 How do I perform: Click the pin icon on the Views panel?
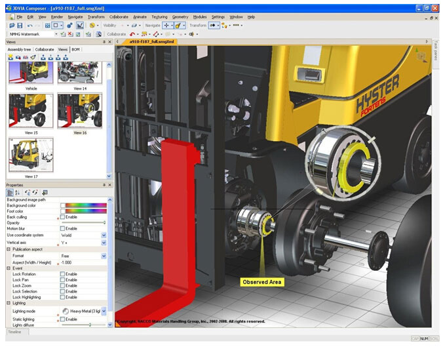pos(105,41)
